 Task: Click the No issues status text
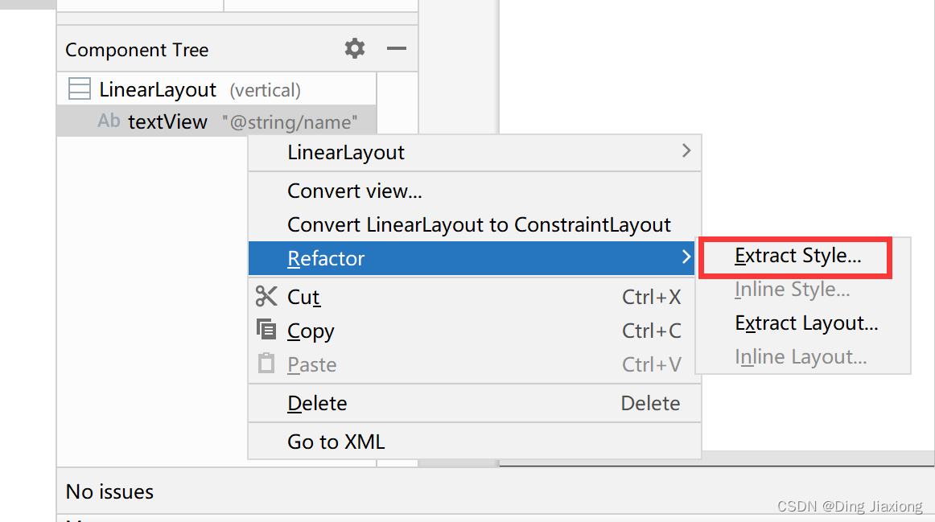pyautogui.click(x=109, y=491)
